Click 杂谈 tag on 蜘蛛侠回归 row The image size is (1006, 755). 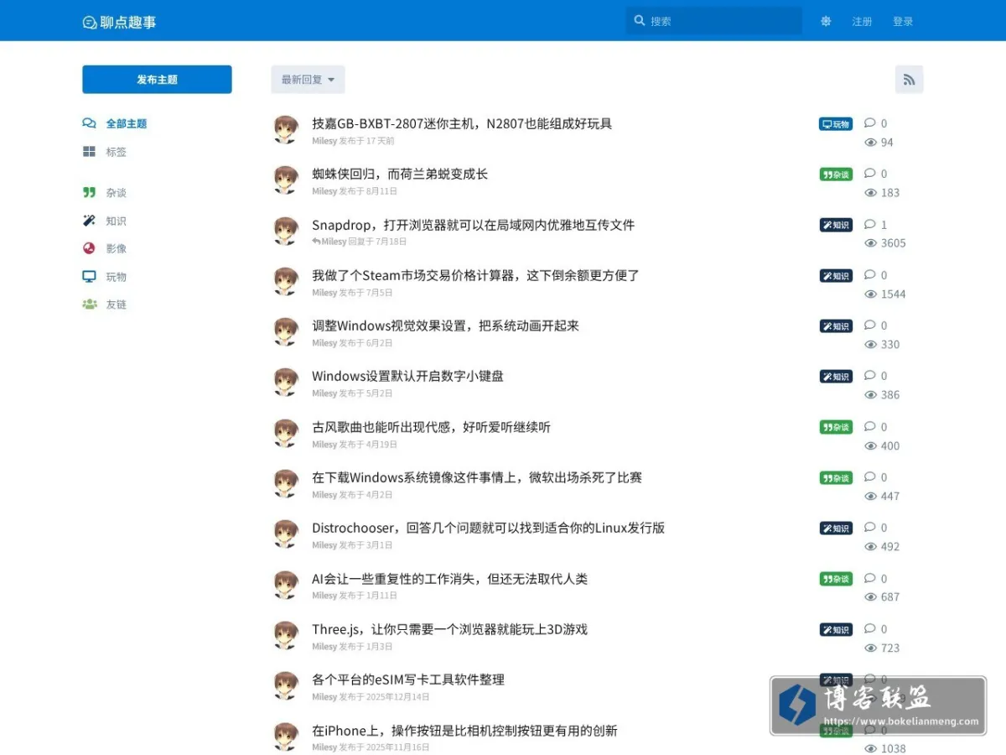pyautogui.click(x=836, y=174)
